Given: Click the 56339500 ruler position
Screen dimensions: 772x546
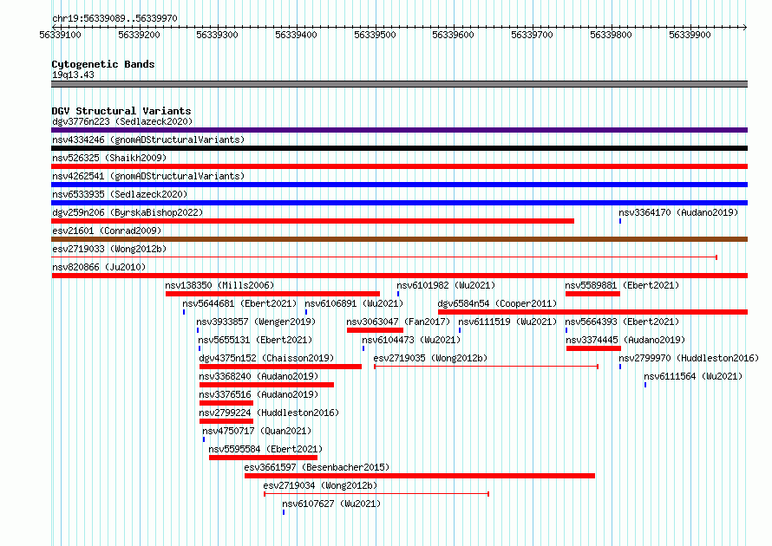Looking at the screenshot, I should 376,35.
